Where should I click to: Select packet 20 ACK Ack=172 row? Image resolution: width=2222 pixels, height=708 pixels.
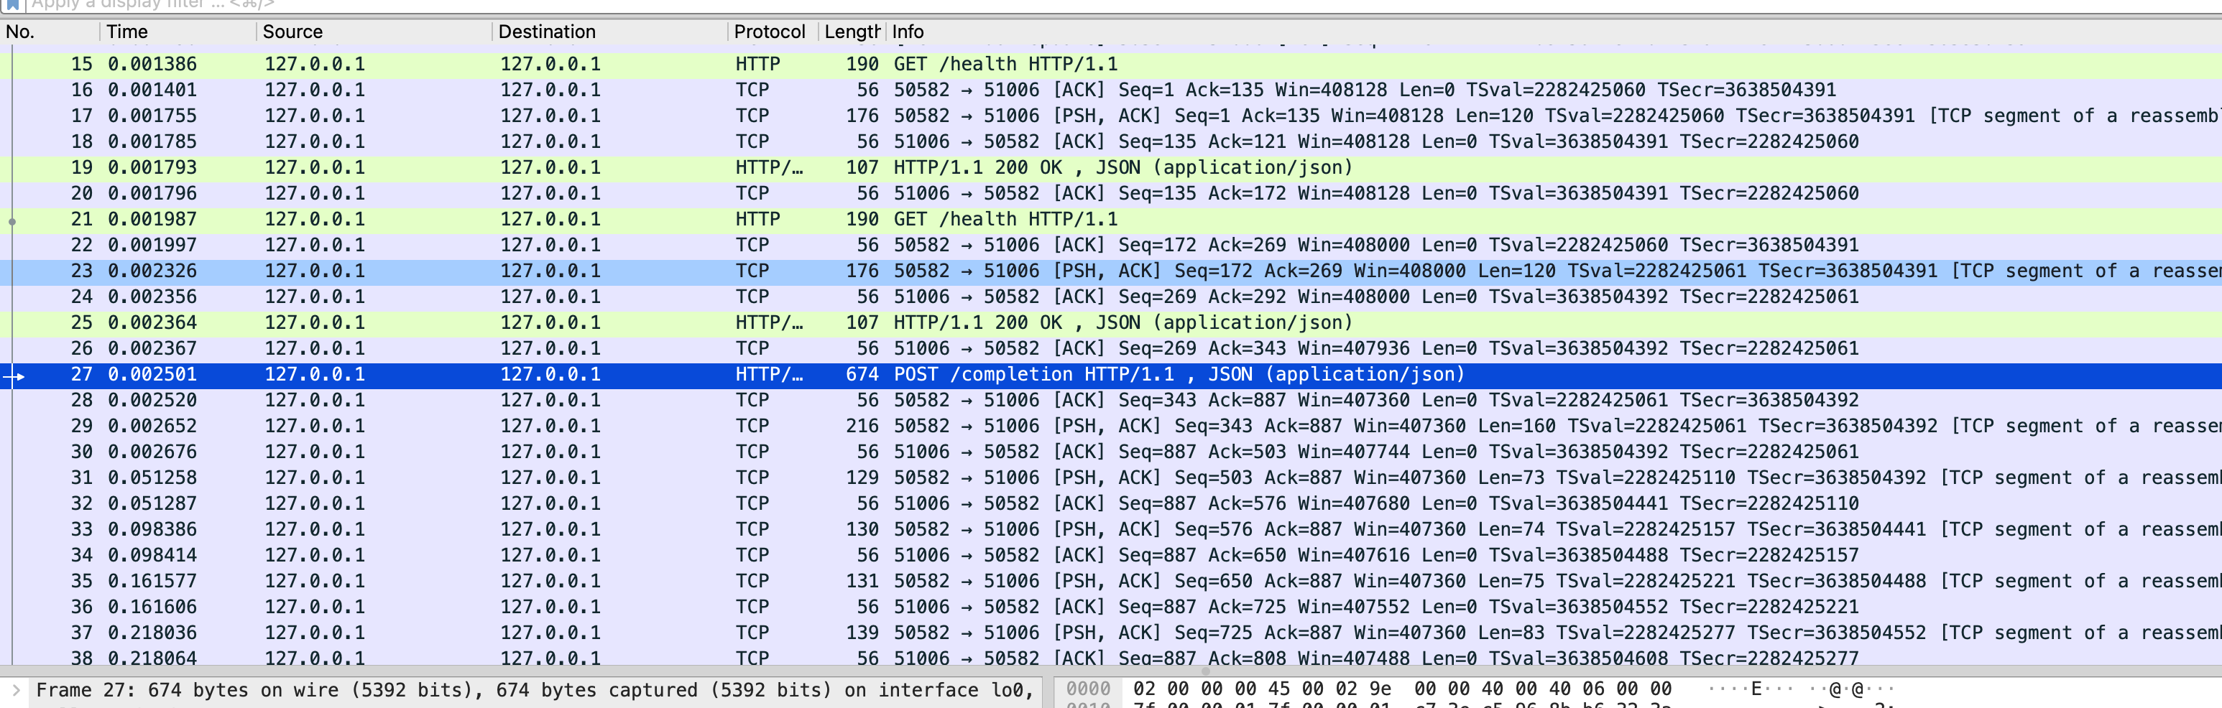click(x=1111, y=194)
